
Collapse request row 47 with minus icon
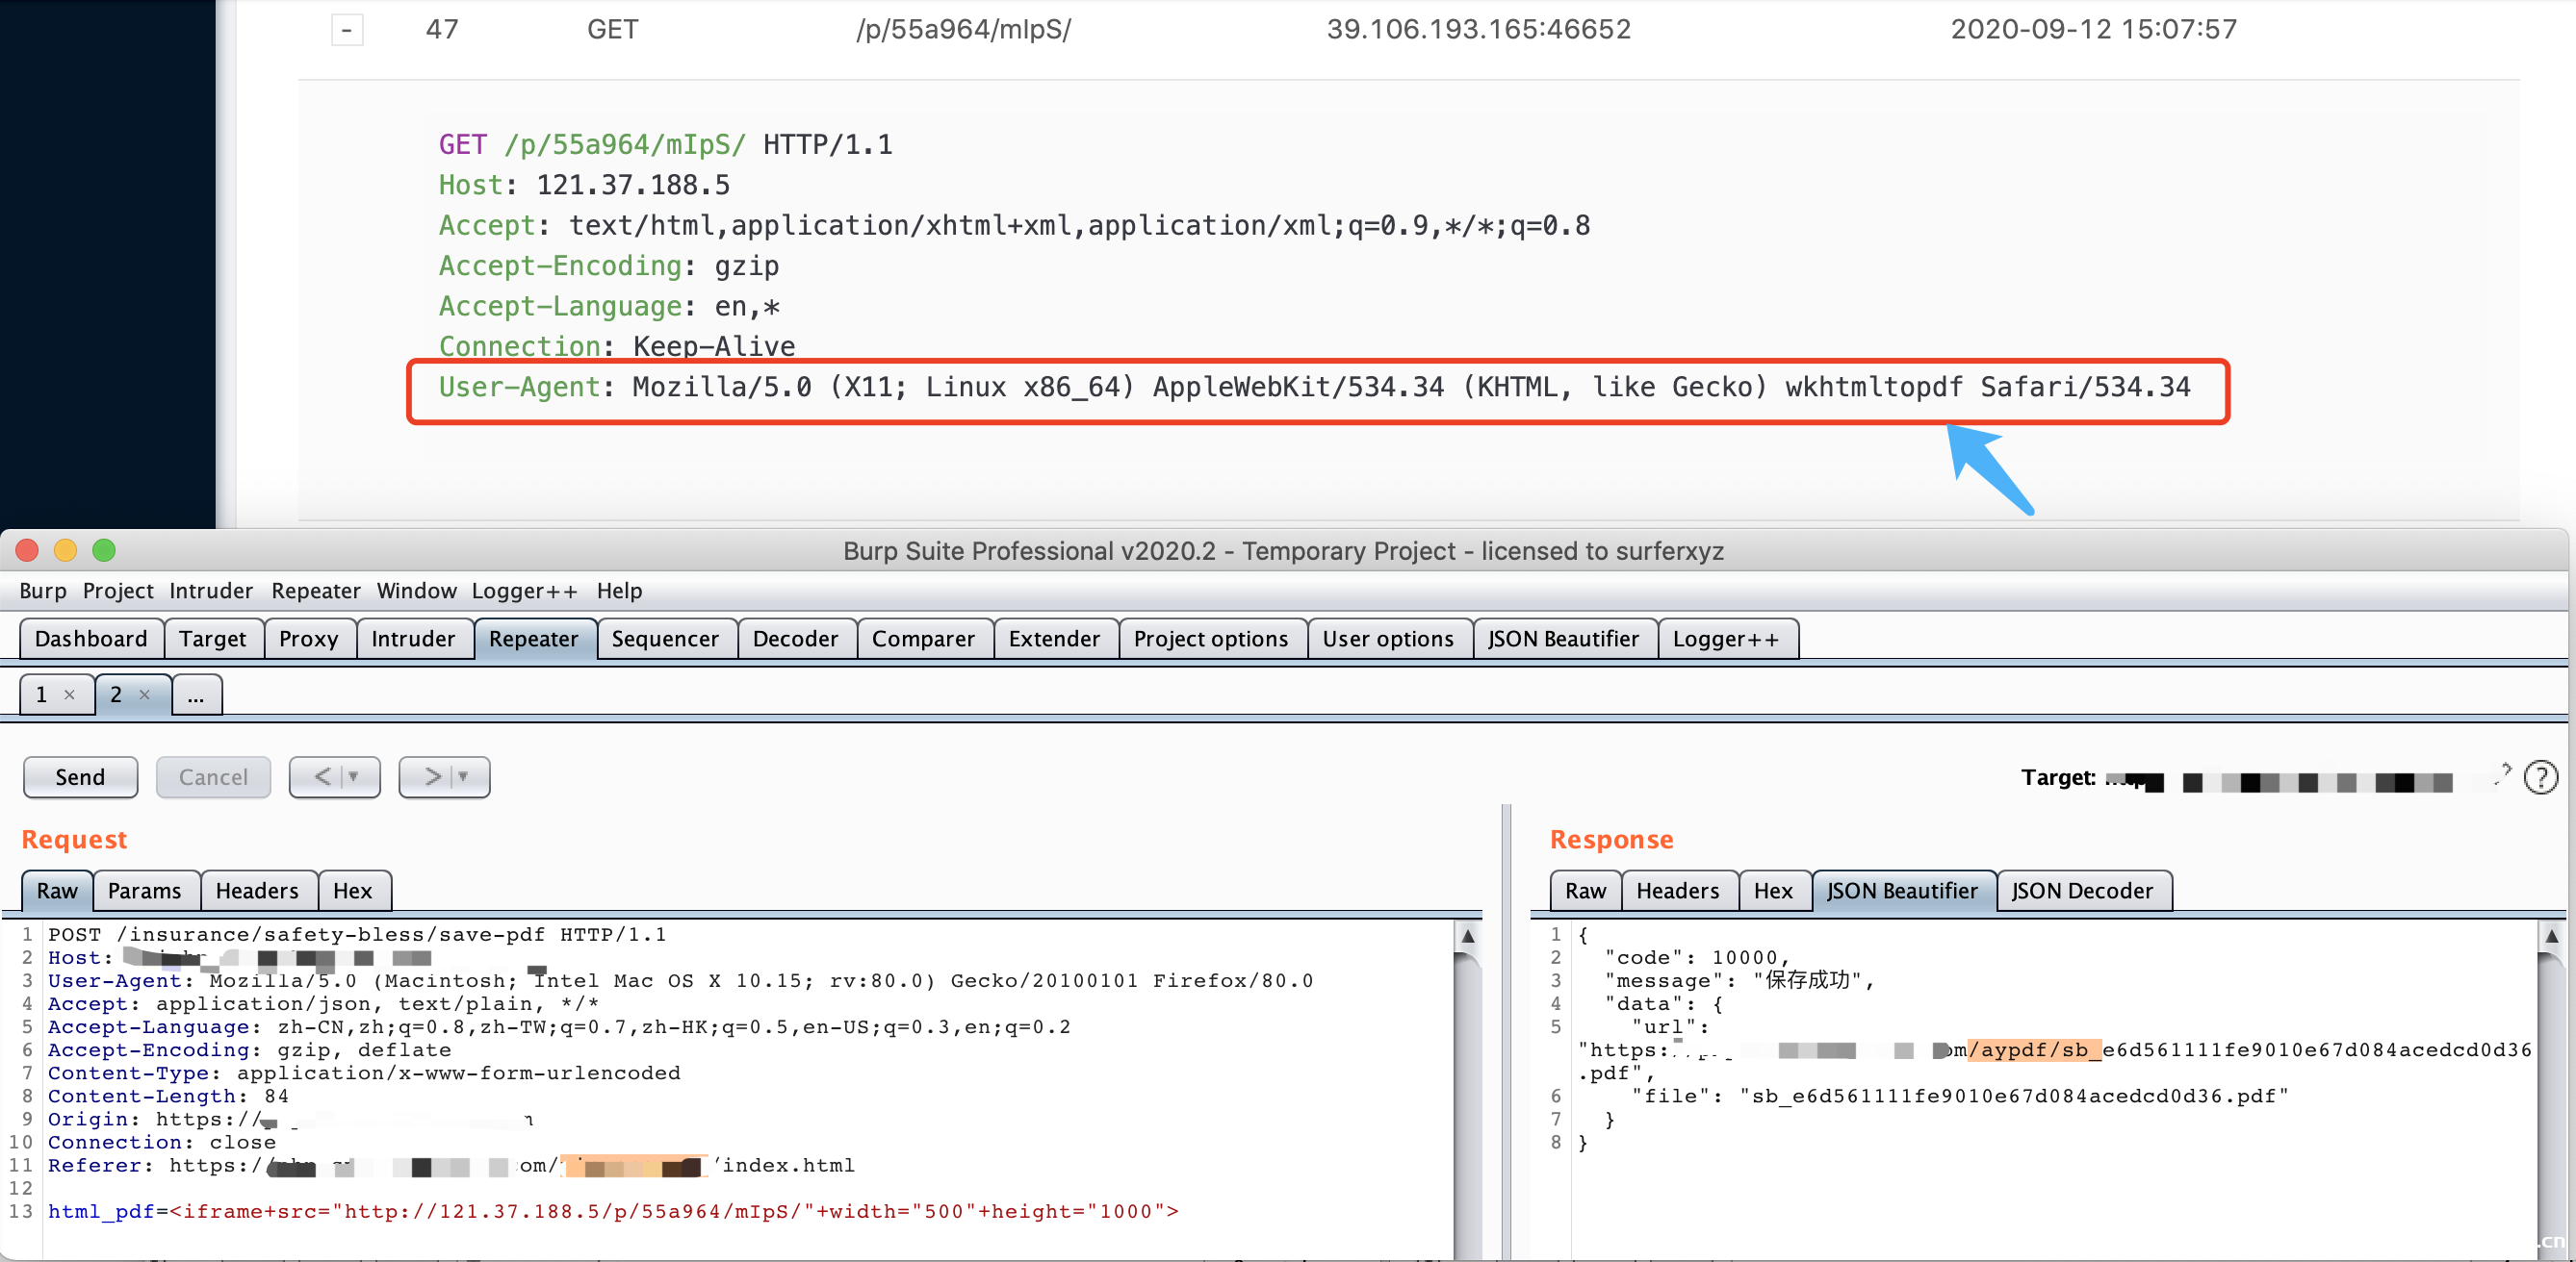click(346, 29)
